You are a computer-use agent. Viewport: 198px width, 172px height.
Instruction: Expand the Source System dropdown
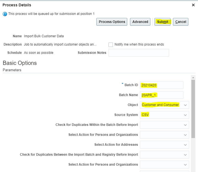point(164,115)
